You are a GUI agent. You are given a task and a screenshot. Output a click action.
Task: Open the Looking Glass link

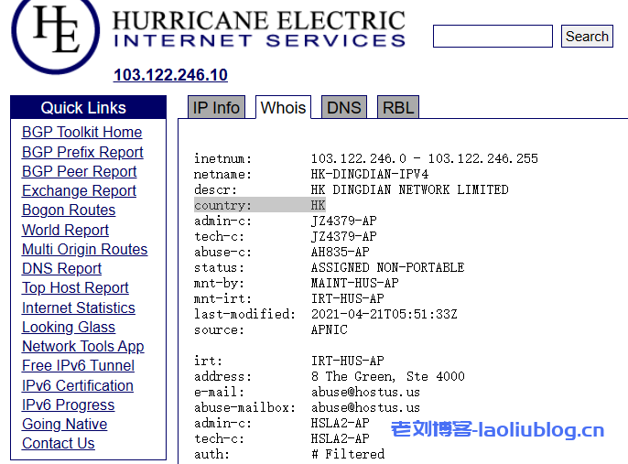coord(69,327)
